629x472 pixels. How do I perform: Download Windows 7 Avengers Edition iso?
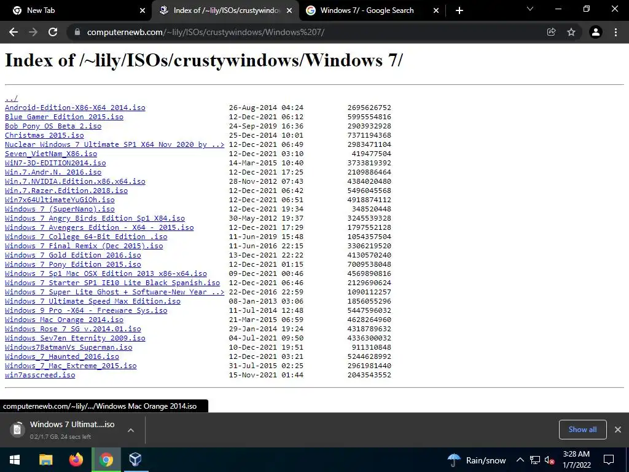click(99, 227)
